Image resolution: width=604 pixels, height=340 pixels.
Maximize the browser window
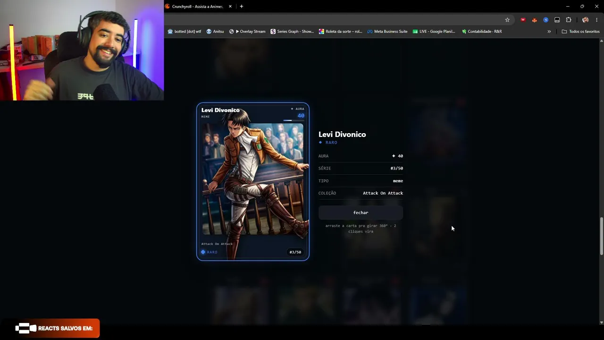tap(582, 7)
